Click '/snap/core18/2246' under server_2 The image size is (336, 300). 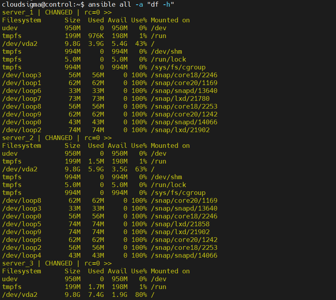pyautogui.click(x=184, y=216)
